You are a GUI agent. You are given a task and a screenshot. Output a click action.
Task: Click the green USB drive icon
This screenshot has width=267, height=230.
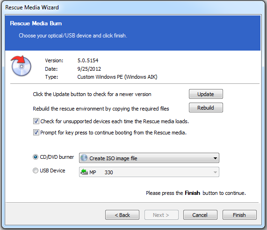[84, 172]
